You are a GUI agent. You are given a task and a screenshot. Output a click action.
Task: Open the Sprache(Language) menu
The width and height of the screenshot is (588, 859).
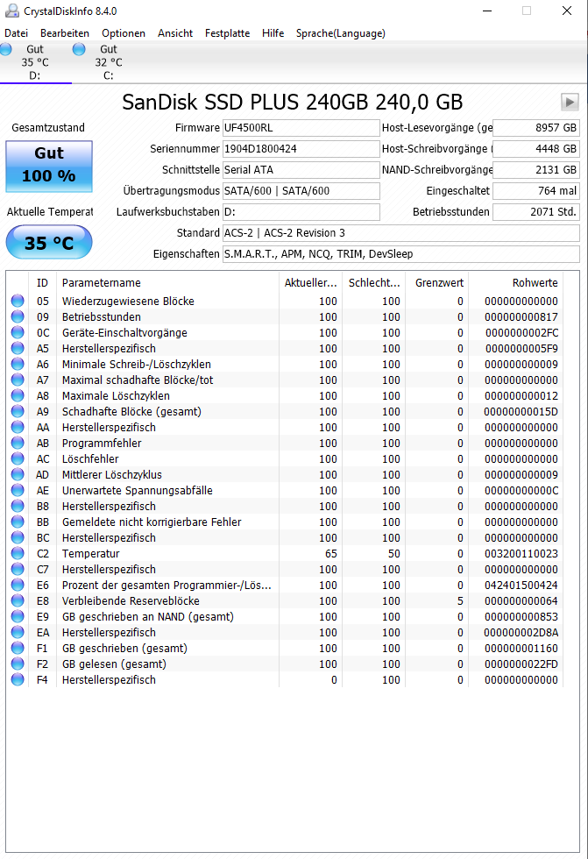click(x=341, y=33)
